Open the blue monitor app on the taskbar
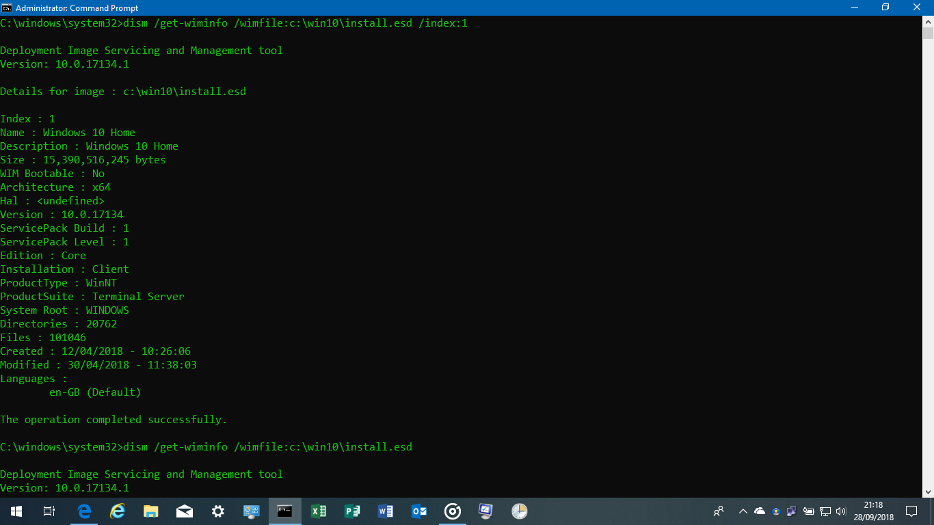Viewport: 934px width, 525px height. point(486,511)
